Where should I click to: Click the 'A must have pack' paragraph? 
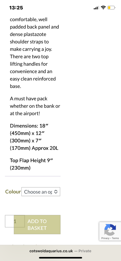(35, 106)
